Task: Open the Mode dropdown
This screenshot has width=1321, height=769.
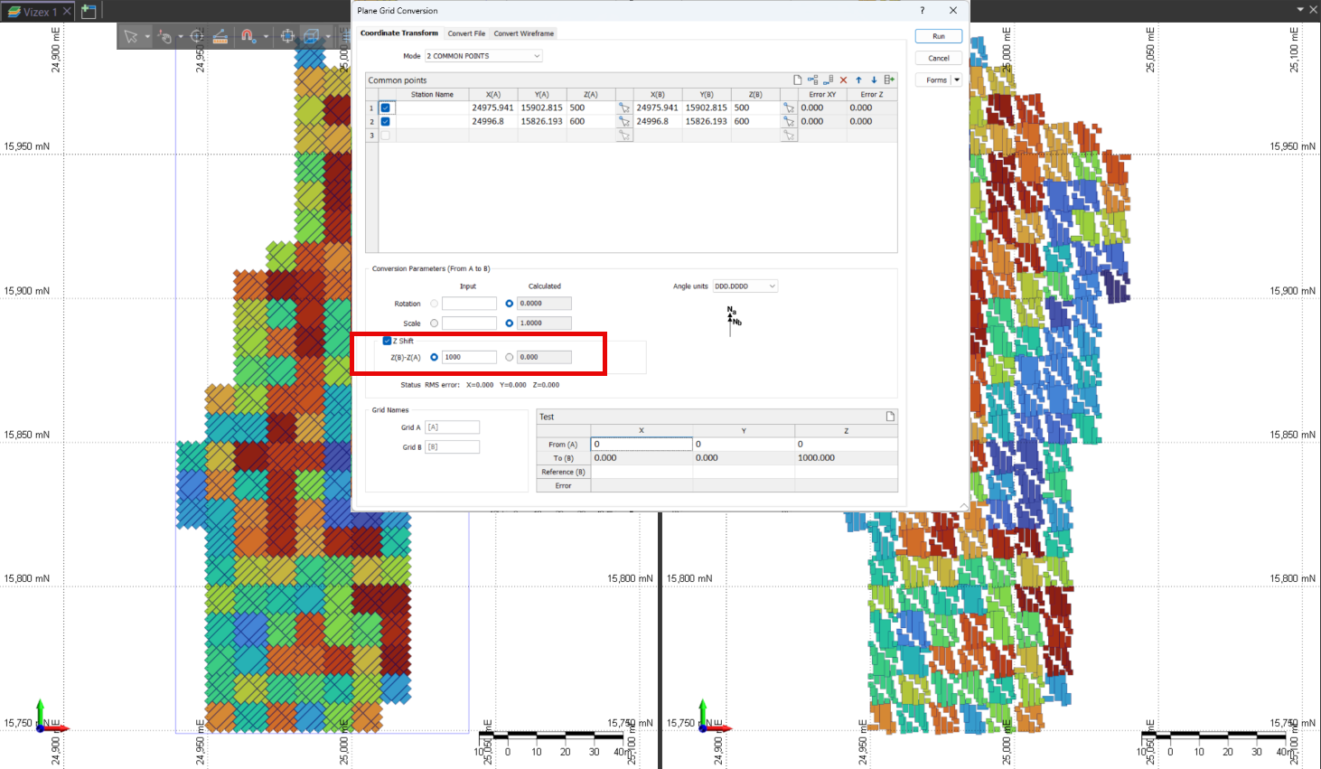Action: tap(483, 56)
